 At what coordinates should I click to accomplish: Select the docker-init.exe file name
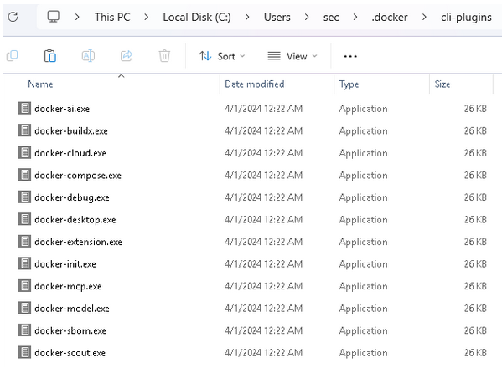pos(65,264)
